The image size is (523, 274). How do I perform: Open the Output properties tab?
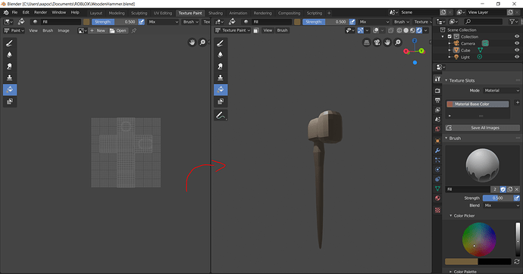point(437,100)
